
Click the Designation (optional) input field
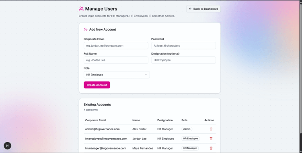click(183, 60)
